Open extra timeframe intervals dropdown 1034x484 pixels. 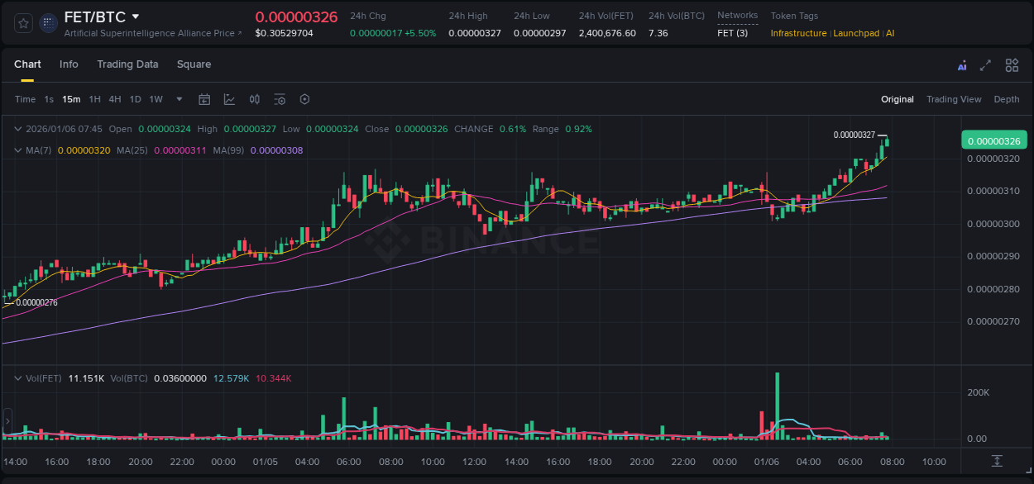(178, 98)
